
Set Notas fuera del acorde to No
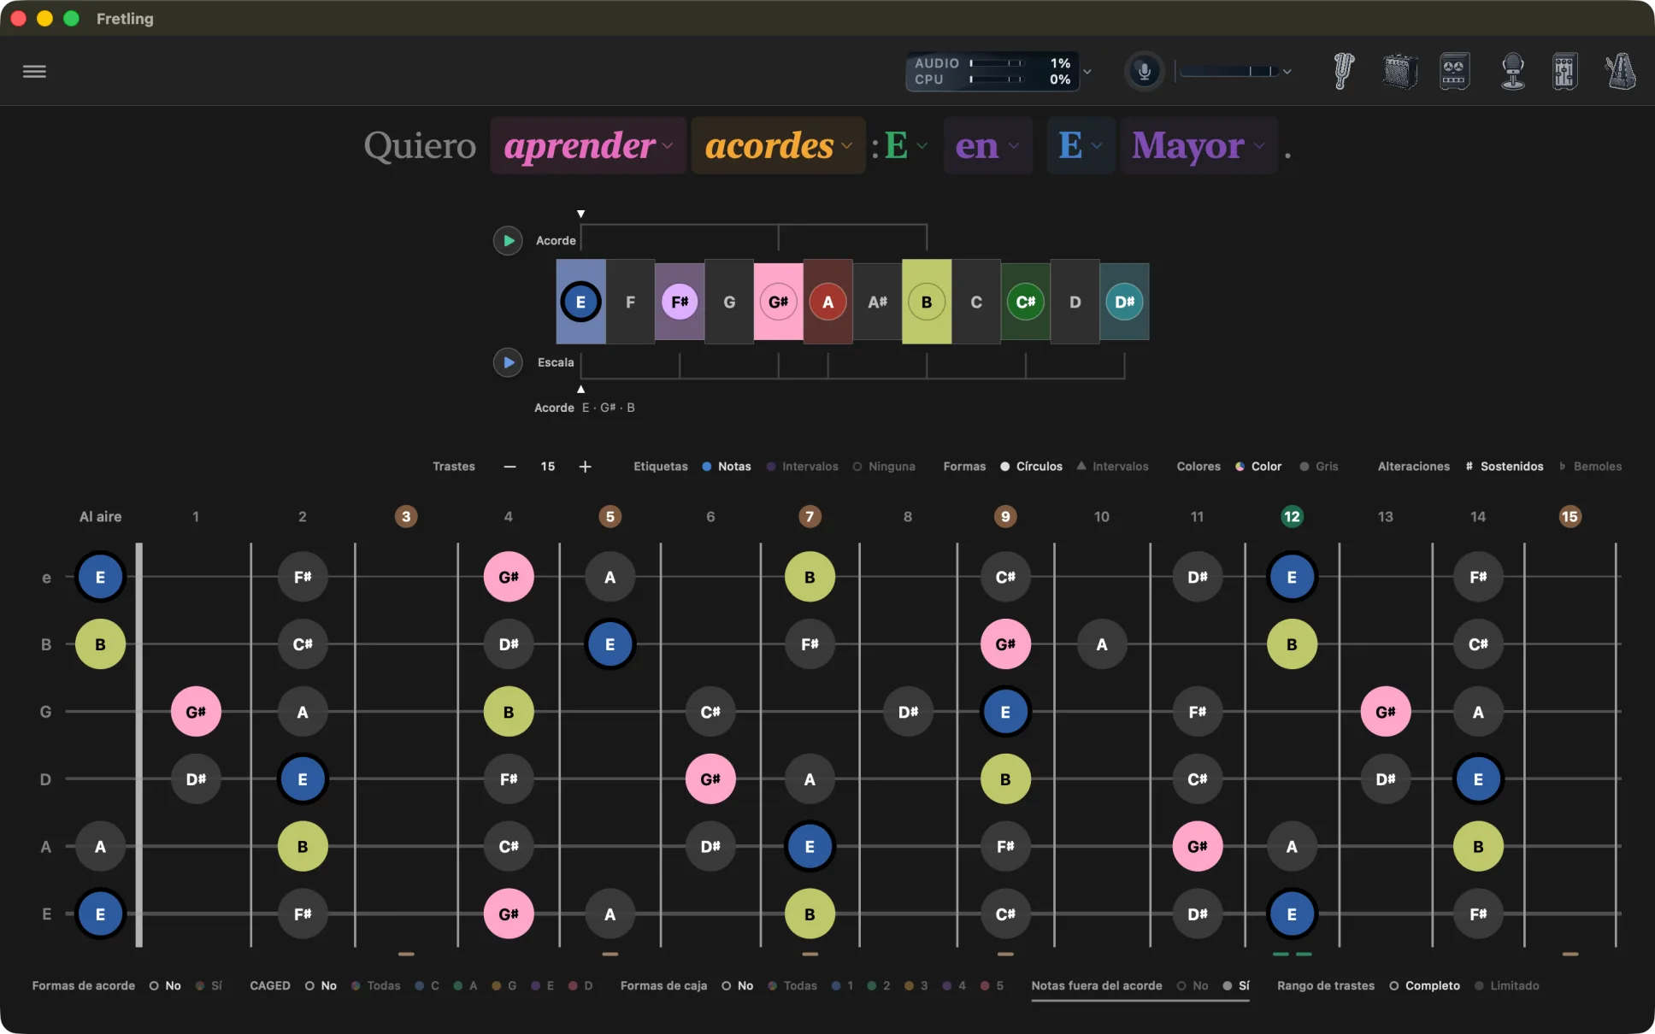[x=1193, y=986]
